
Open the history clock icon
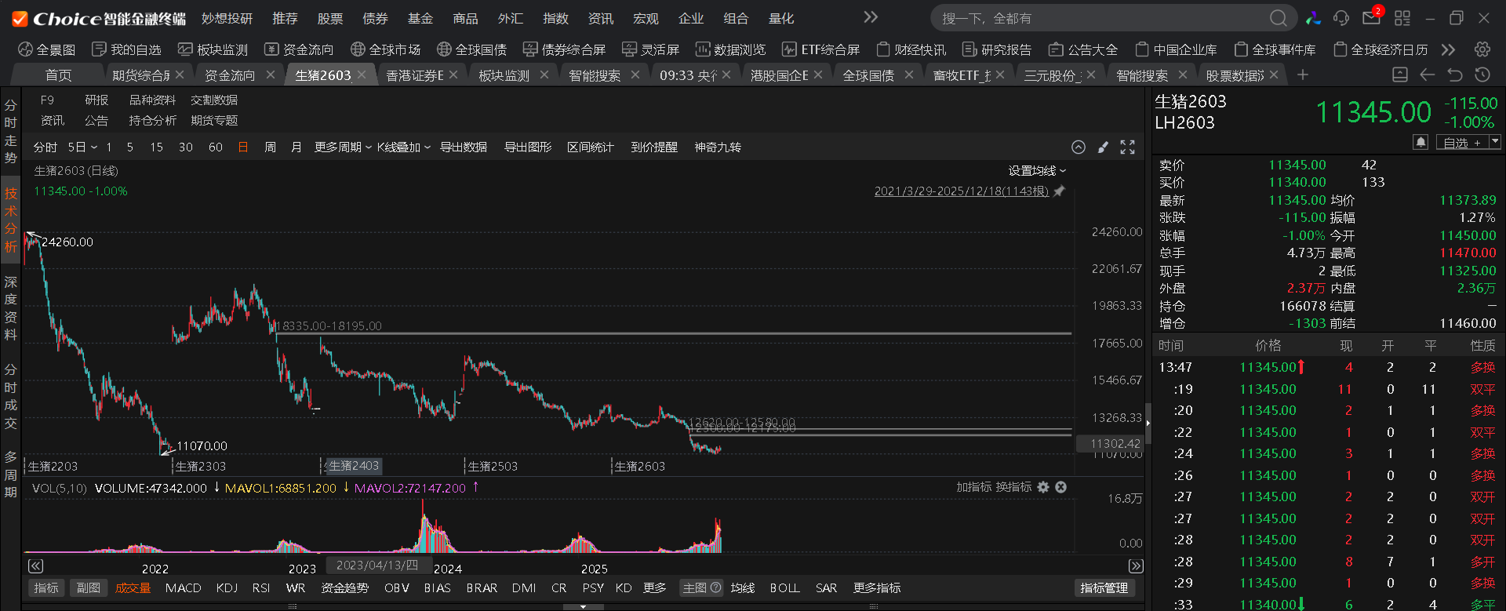pyautogui.click(x=1482, y=75)
